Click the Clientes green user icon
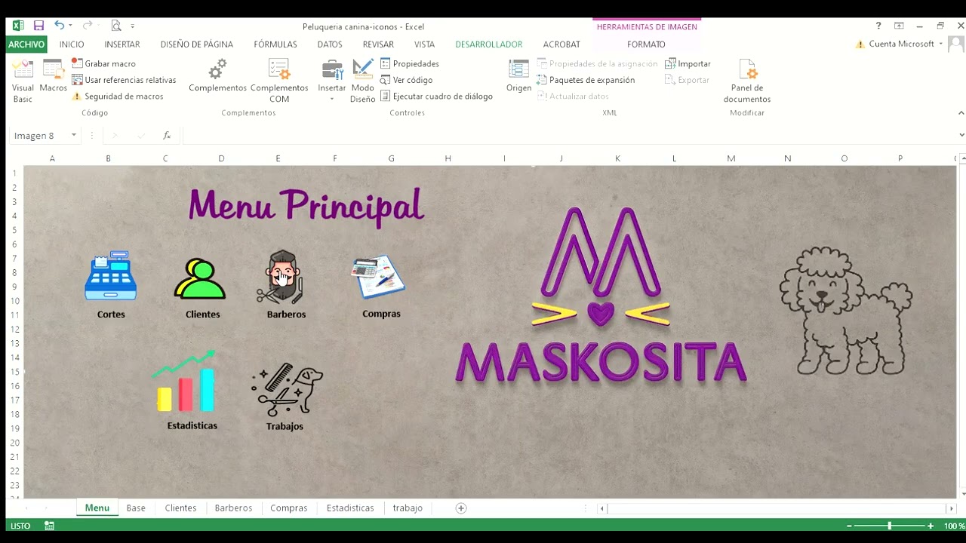This screenshot has height=543, width=966. click(x=200, y=279)
